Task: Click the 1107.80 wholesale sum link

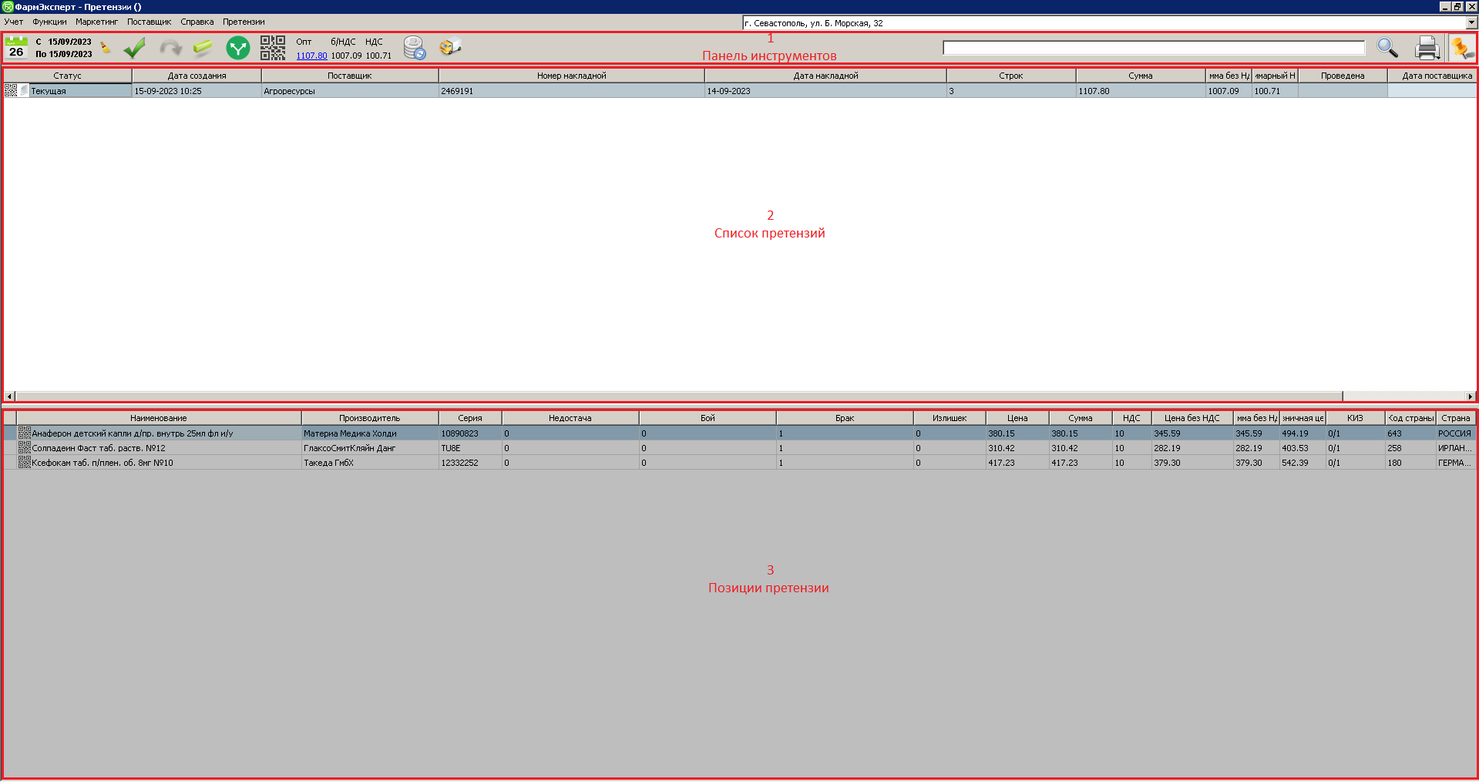Action: [311, 56]
